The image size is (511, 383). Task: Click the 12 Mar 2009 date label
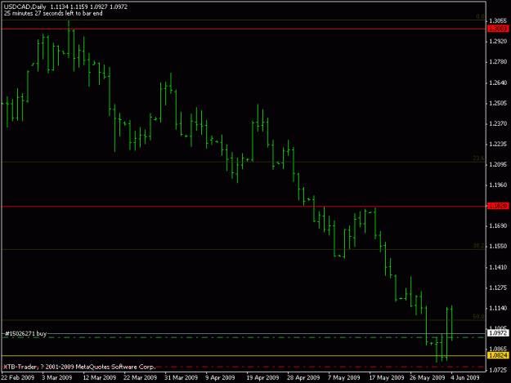point(100,377)
